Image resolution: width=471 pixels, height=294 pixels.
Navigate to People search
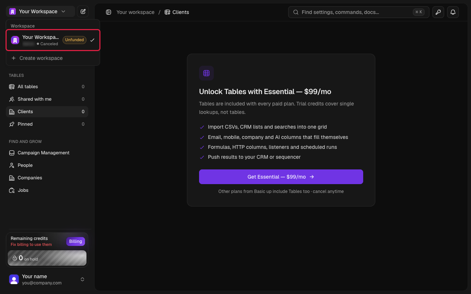(47, 165)
